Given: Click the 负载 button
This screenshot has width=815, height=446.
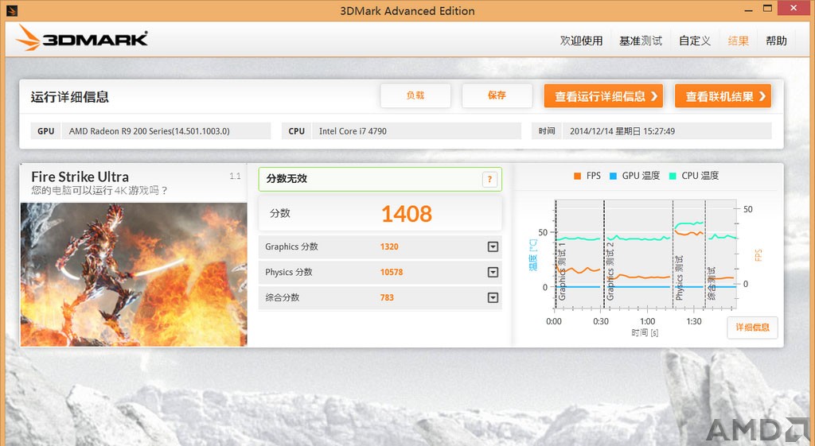Looking at the screenshot, I should click(415, 95).
